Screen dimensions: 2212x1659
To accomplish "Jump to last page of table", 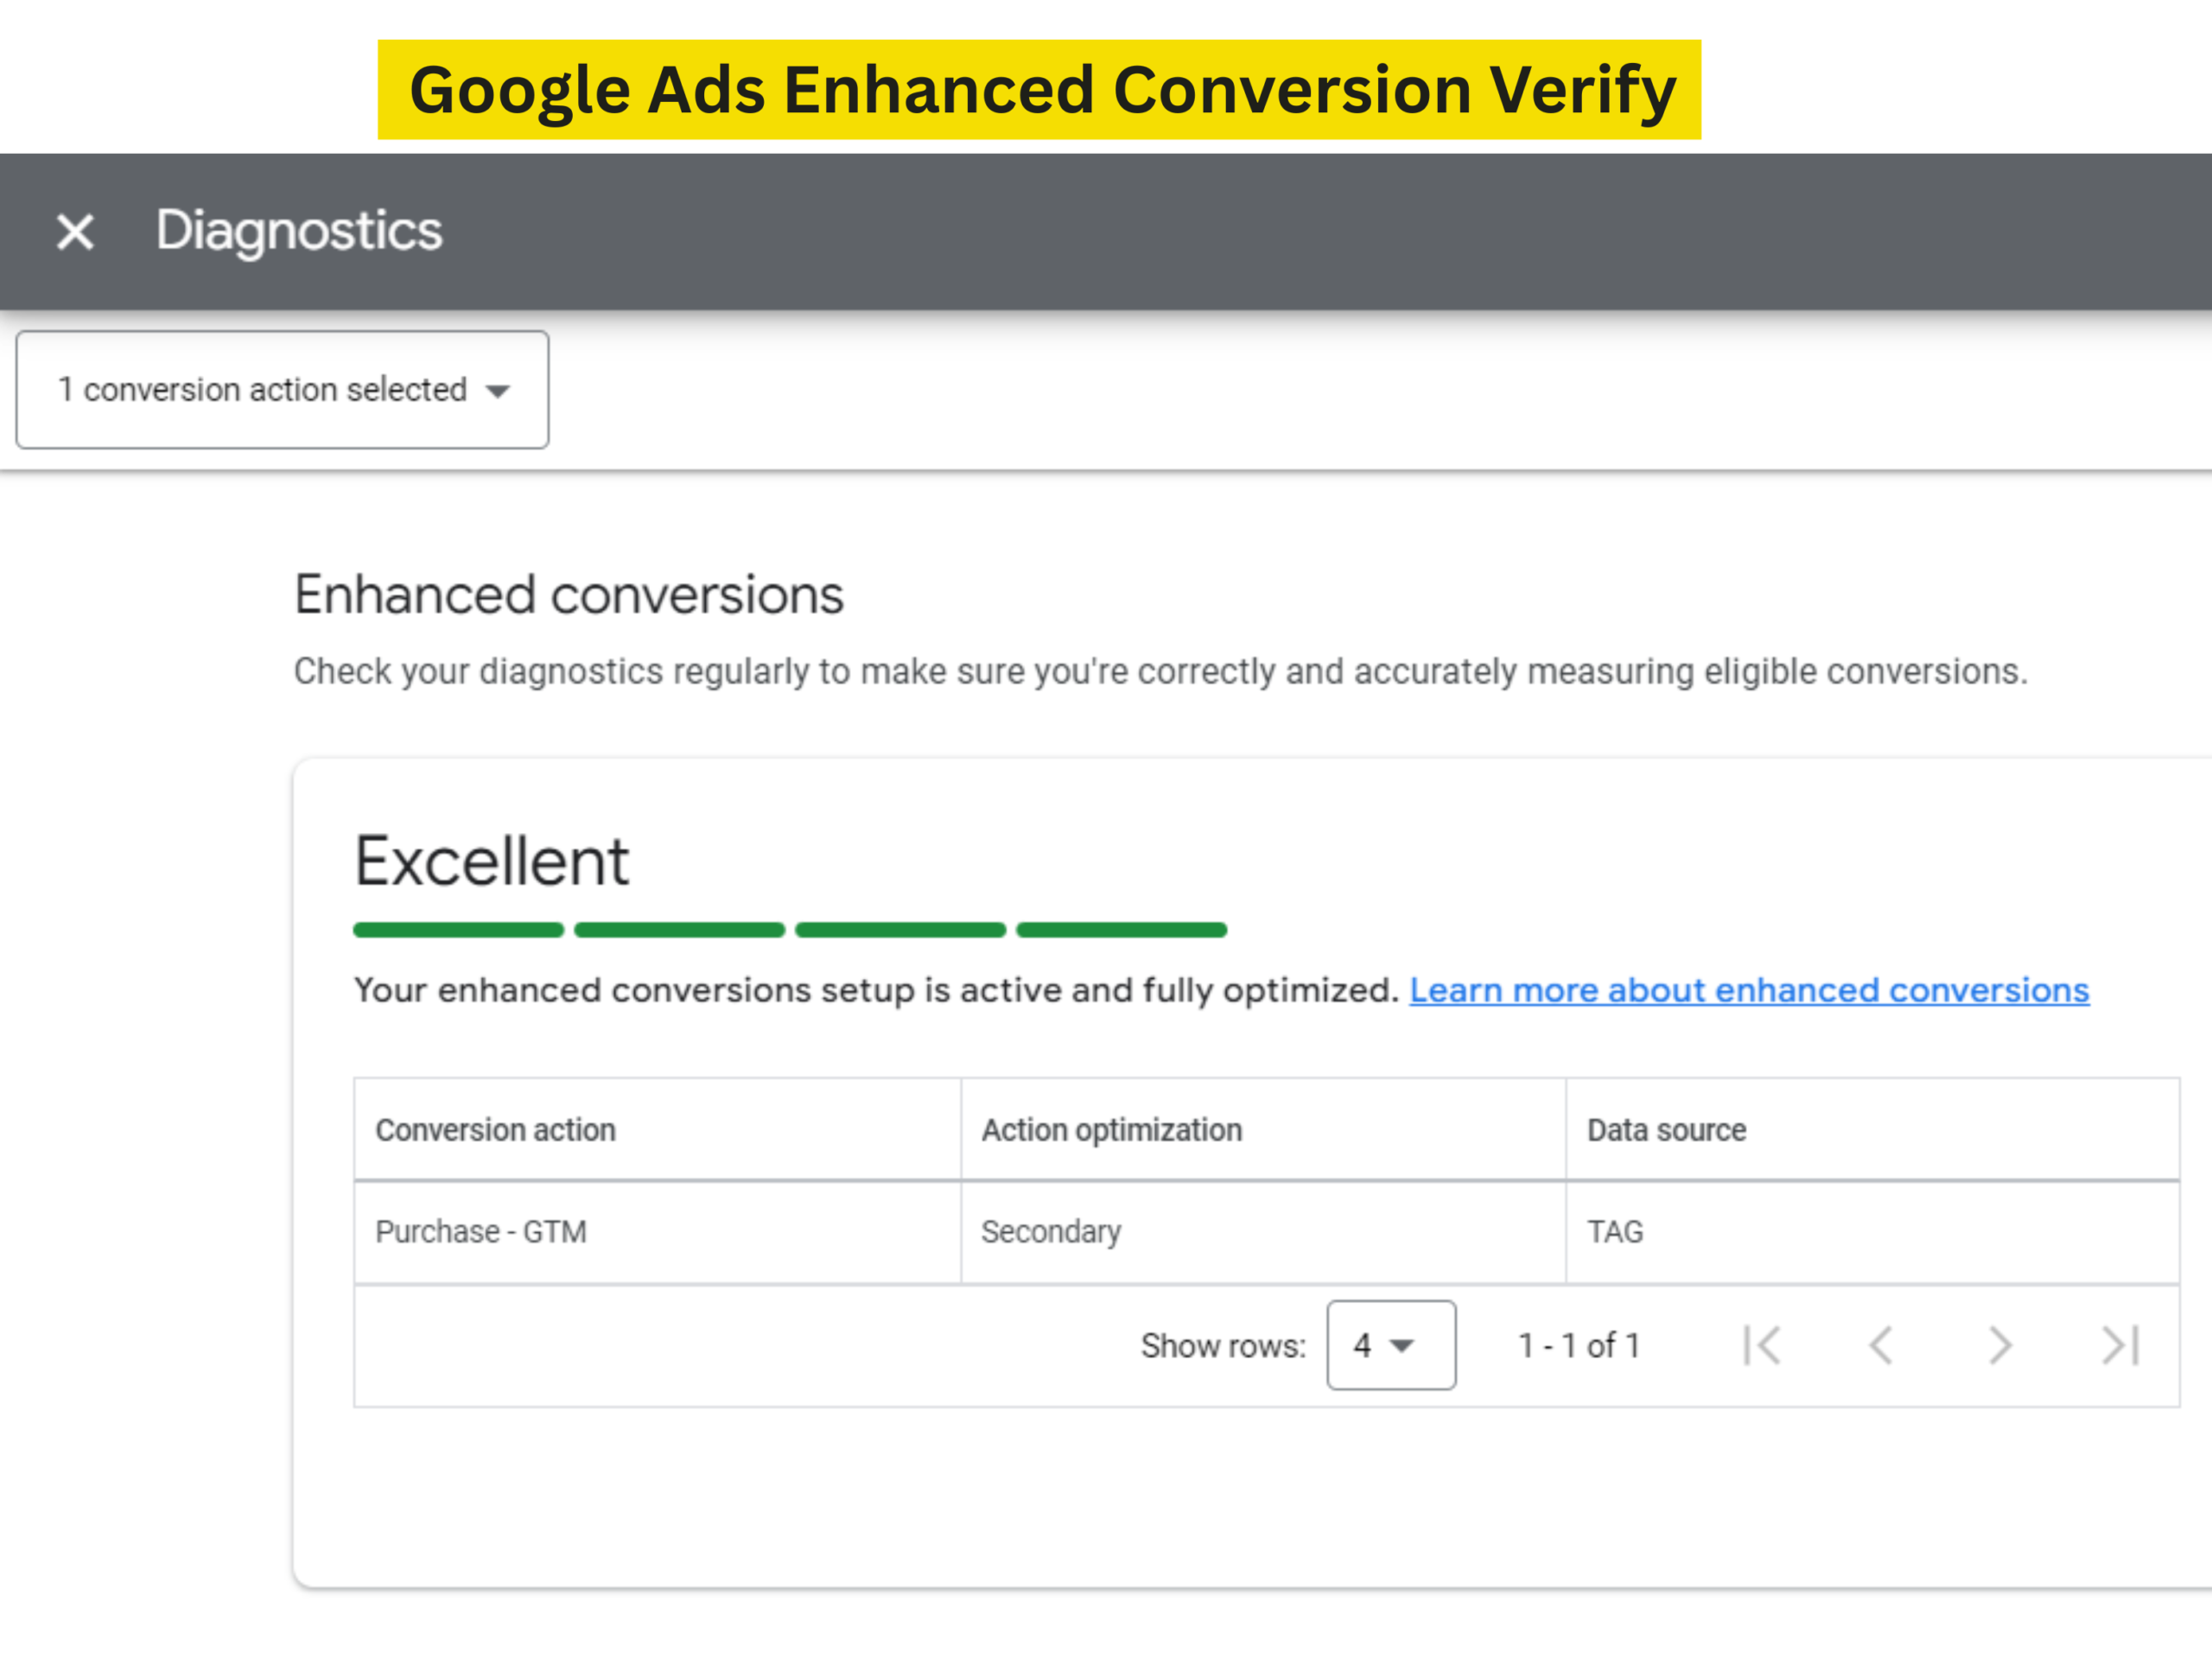I will pos(2120,1345).
